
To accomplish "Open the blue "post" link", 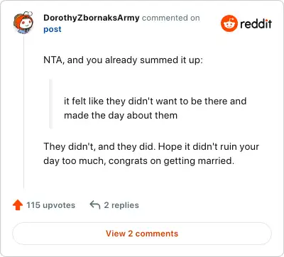I will (x=53, y=29).
